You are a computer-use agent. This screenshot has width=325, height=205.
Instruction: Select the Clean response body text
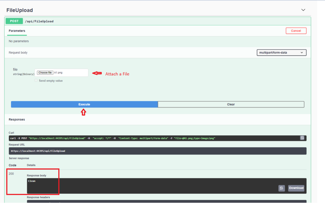click(x=31, y=181)
